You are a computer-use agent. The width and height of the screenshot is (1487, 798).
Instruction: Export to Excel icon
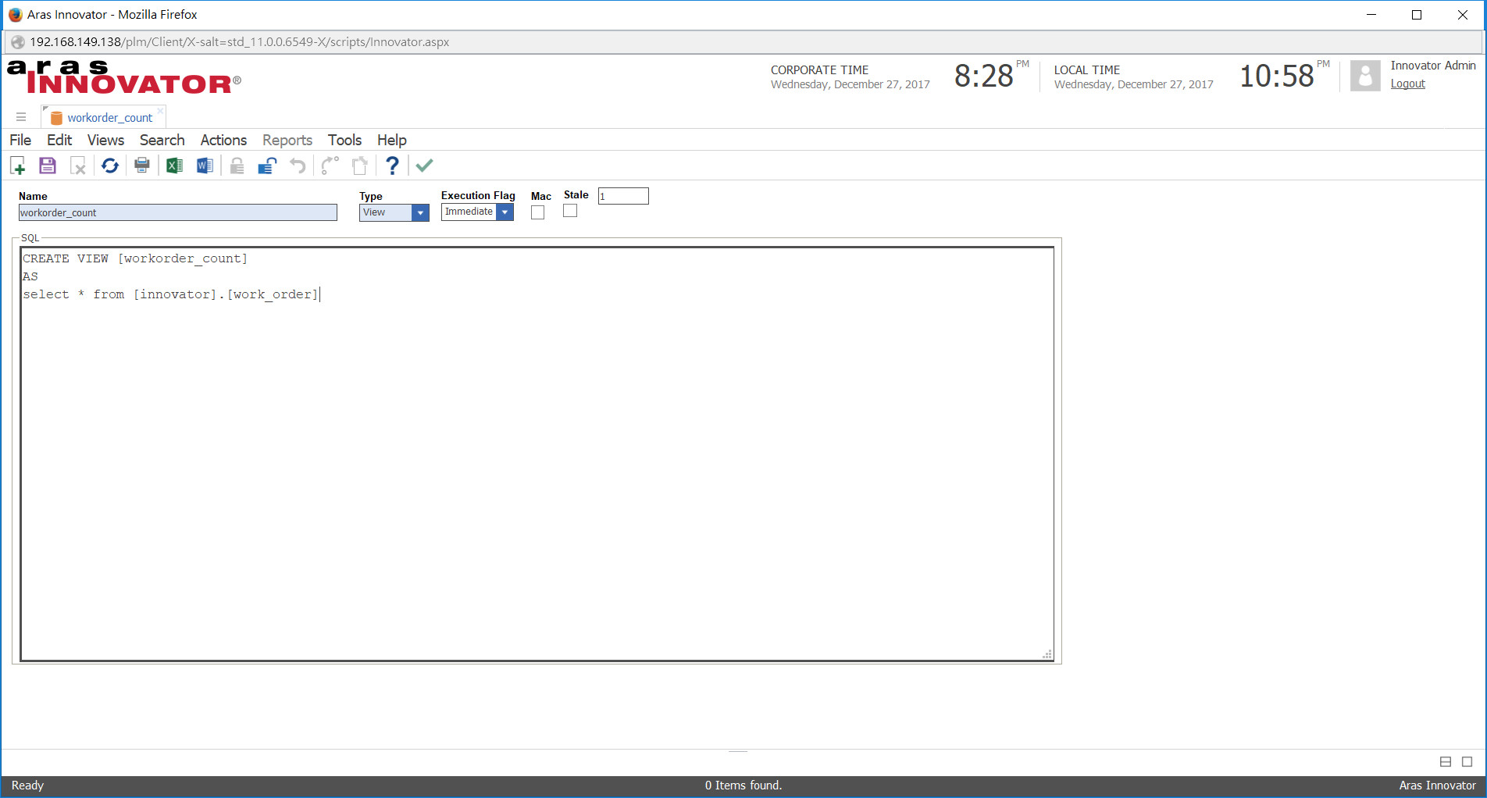[174, 166]
